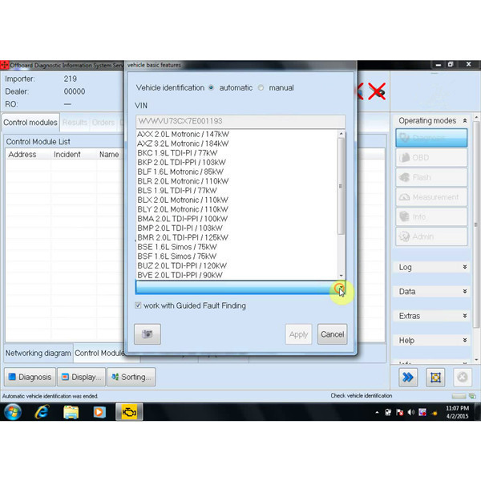Click the red crossed-out connection icon
This screenshot has height=481, width=481.
(x=377, y=91)
